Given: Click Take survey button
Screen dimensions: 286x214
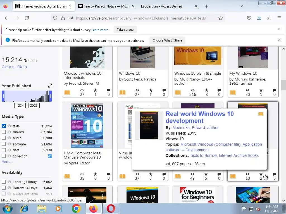Looking at the screenshot, I should (125, 30).
